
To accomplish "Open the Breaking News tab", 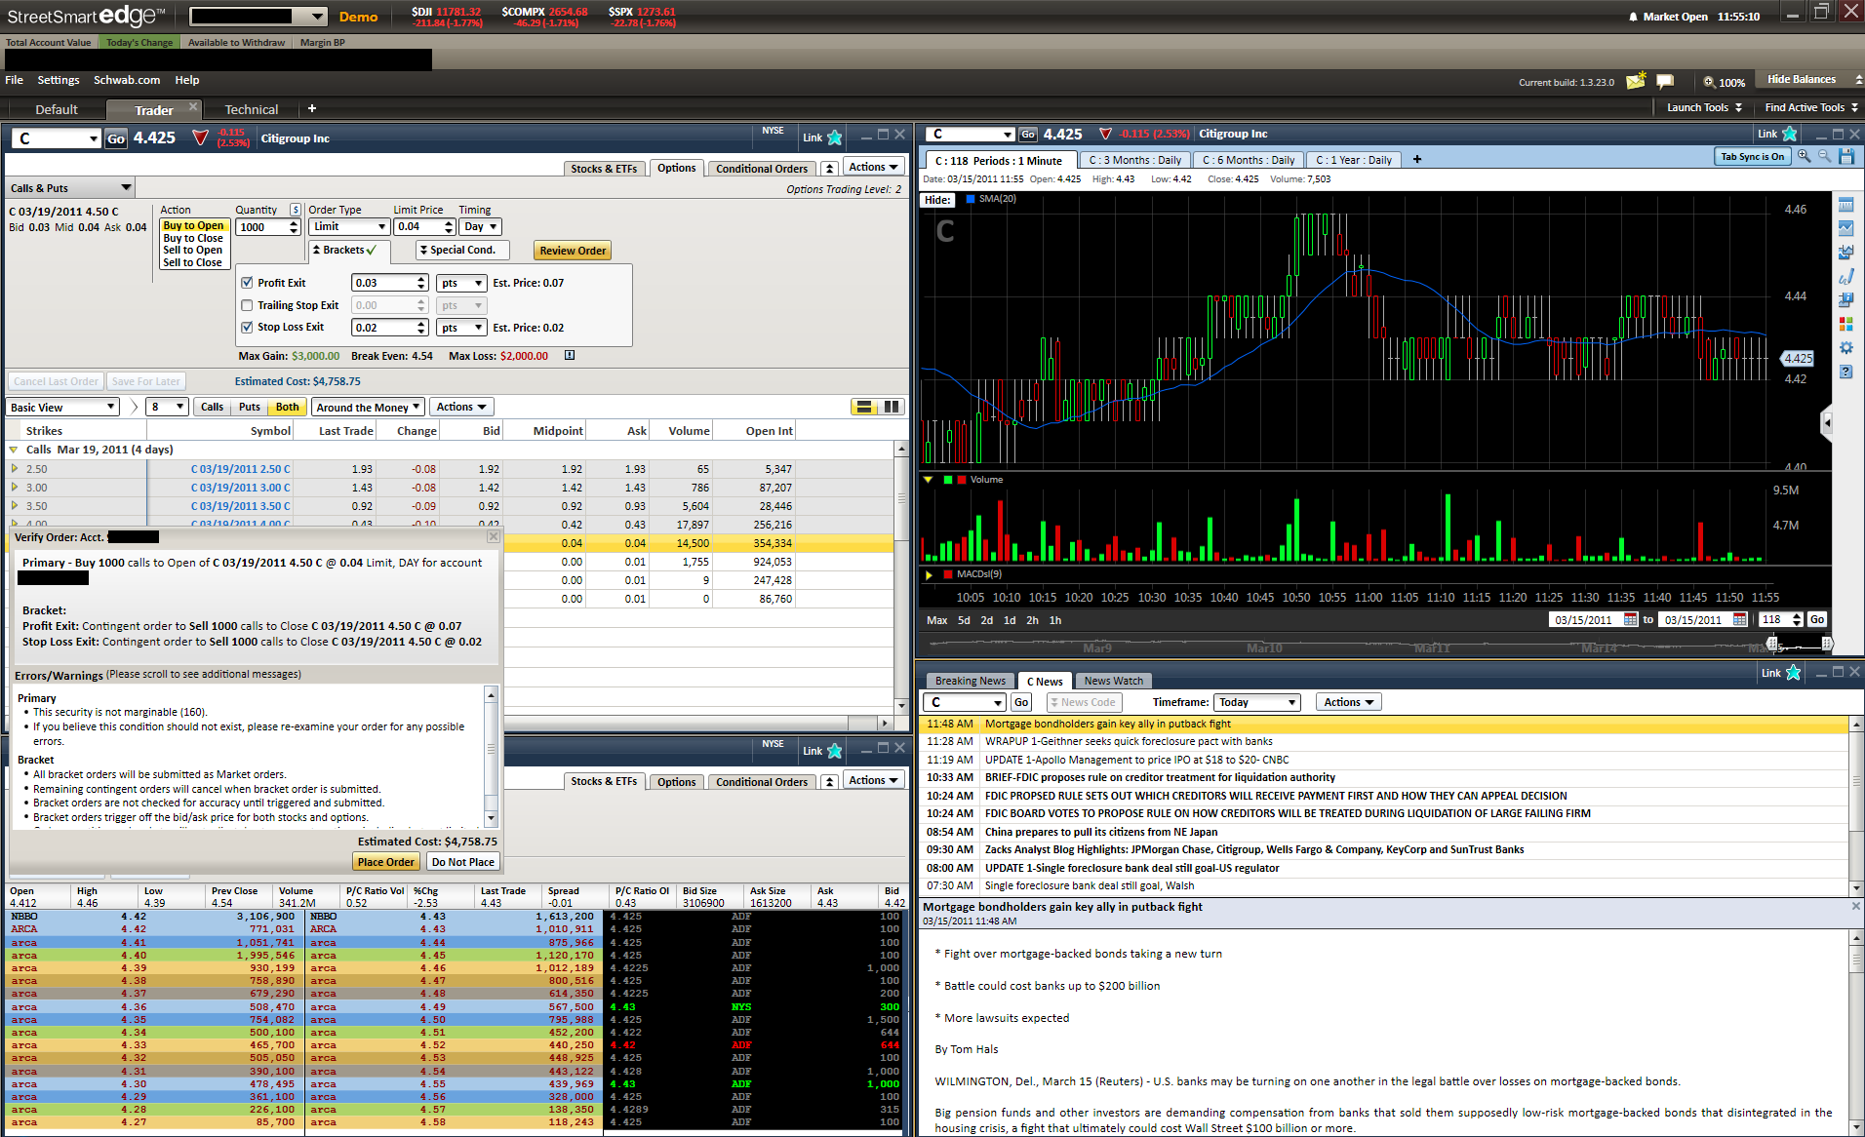I will (x=970, y=681).
